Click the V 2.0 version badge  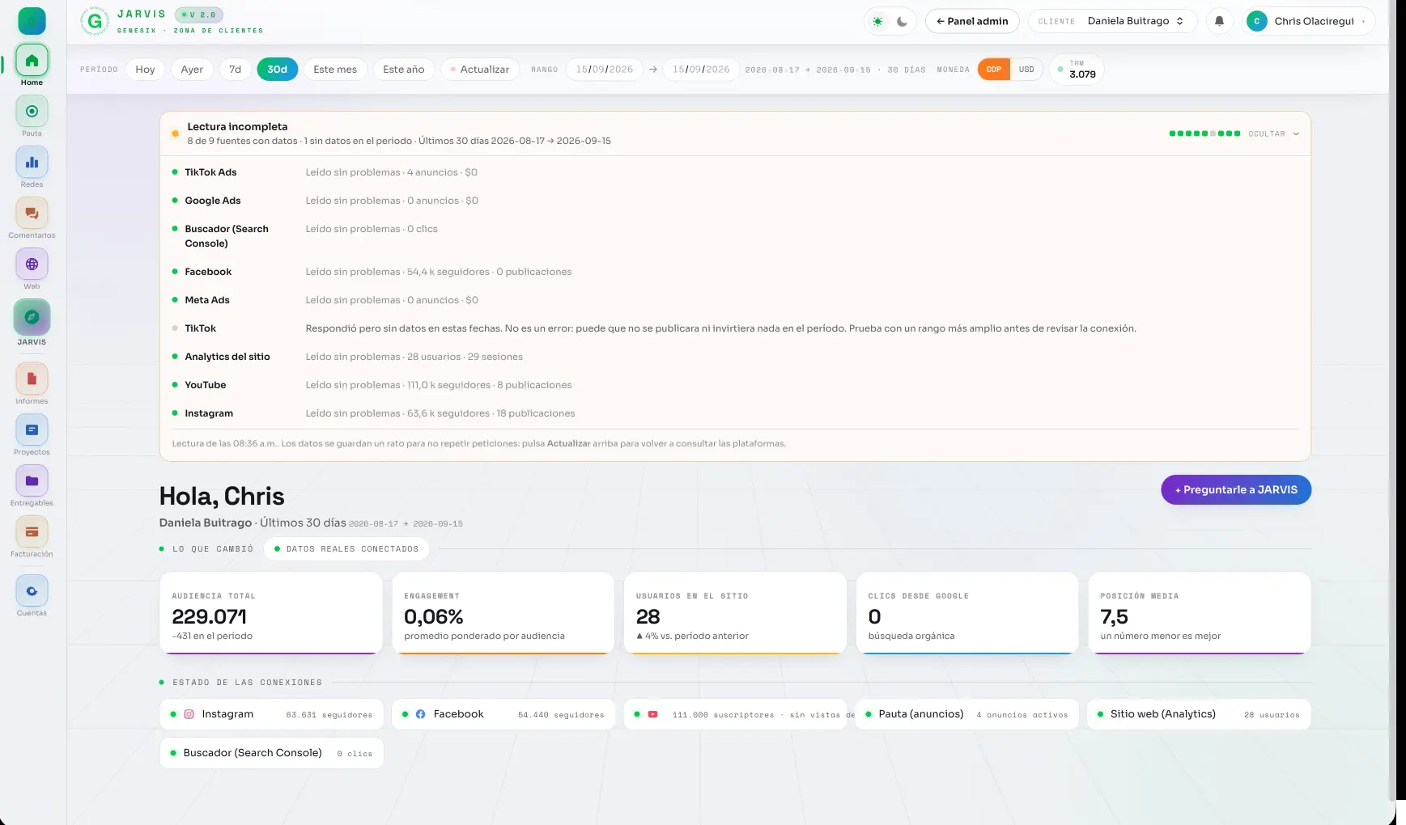pyautogui.click(x=198, y=15)
